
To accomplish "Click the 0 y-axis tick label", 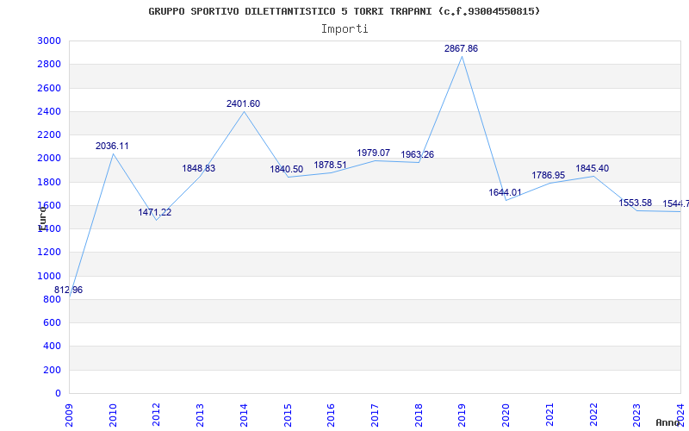I will coord(59,394).
